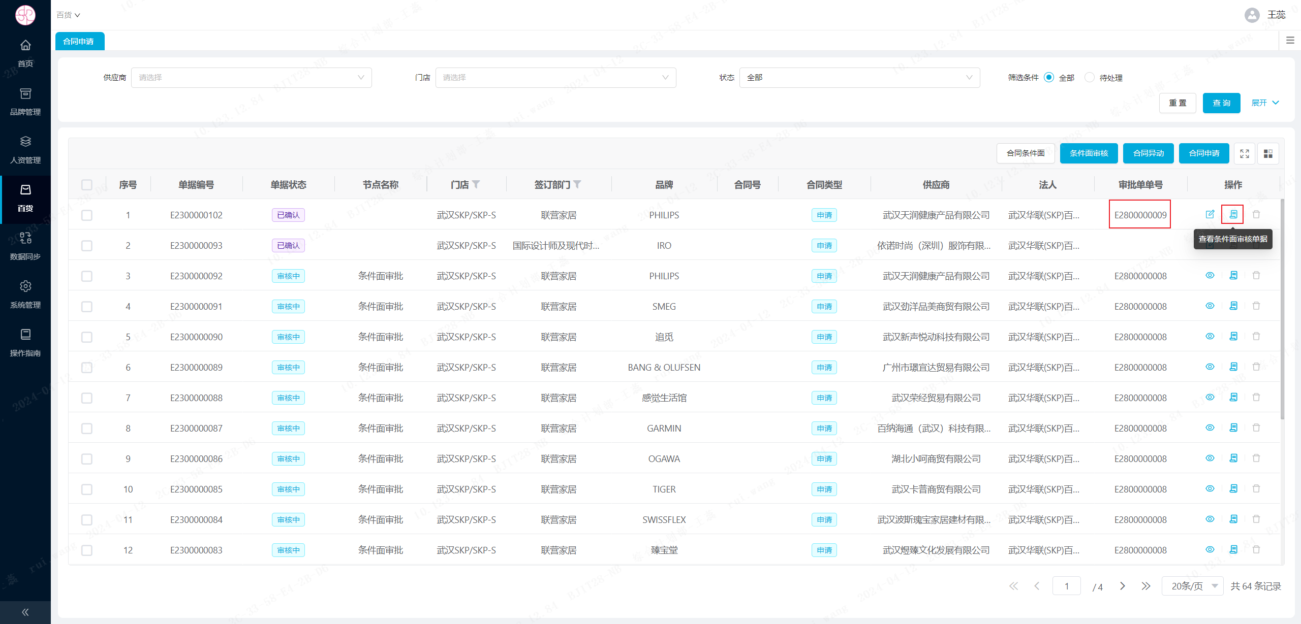Click delete icon for row E2300000085
The height and width of the screenshot is (624, 1301).
1256,488
